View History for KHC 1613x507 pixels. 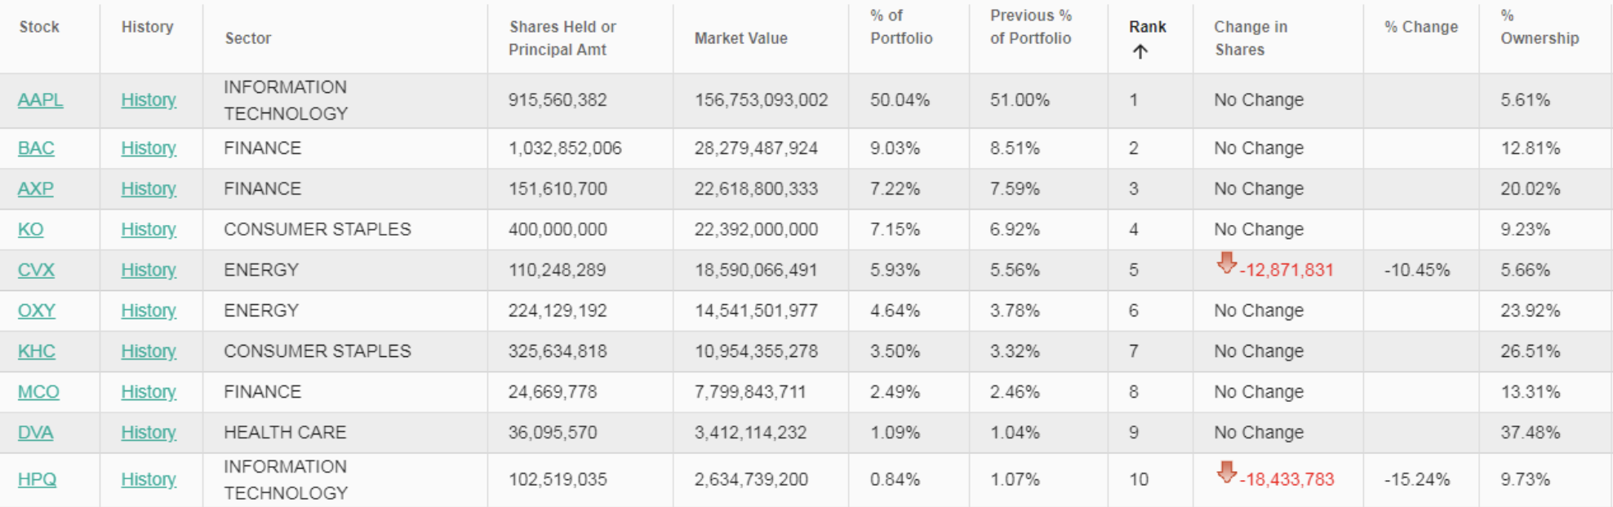[149, 351]
